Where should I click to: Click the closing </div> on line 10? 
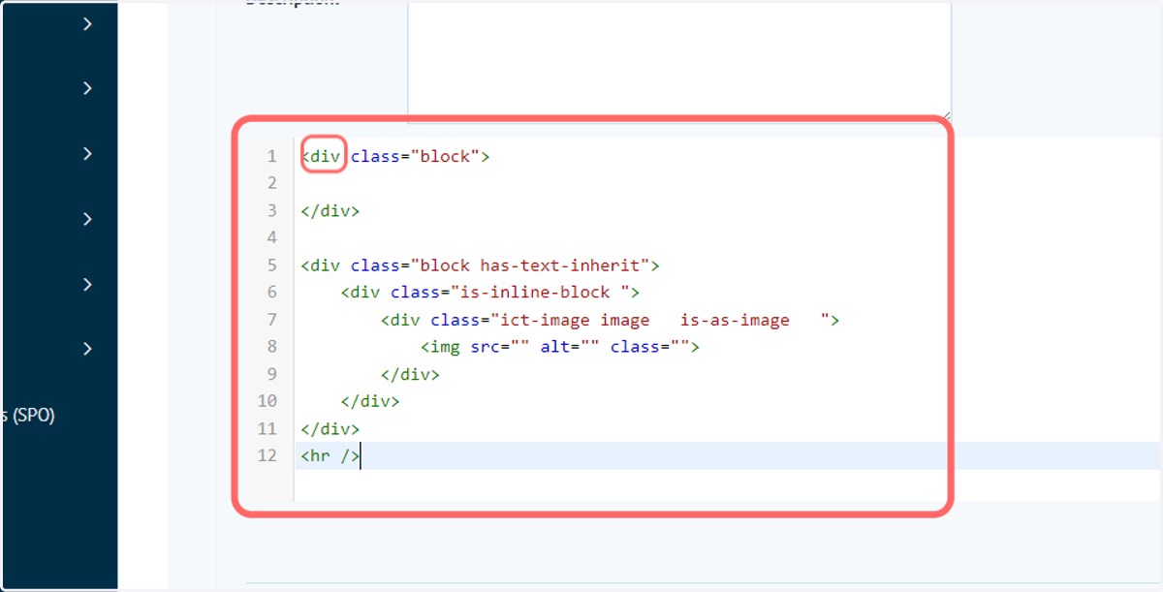click(x=370, y=400)
